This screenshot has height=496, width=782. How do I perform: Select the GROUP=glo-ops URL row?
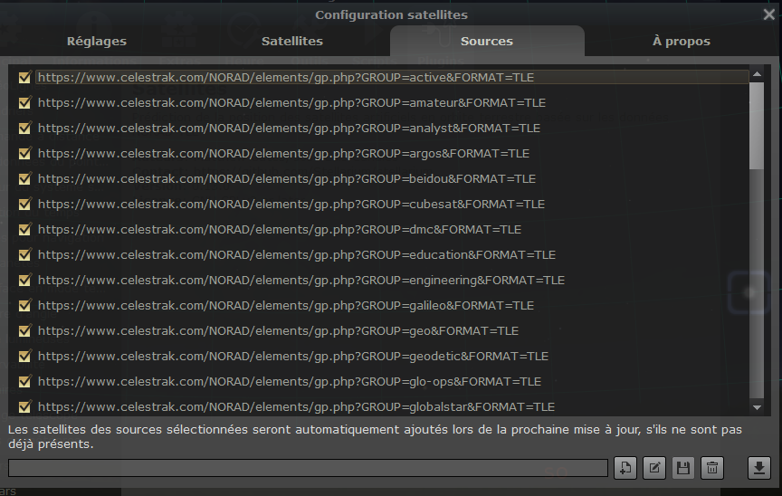click(x=392, y=381)
